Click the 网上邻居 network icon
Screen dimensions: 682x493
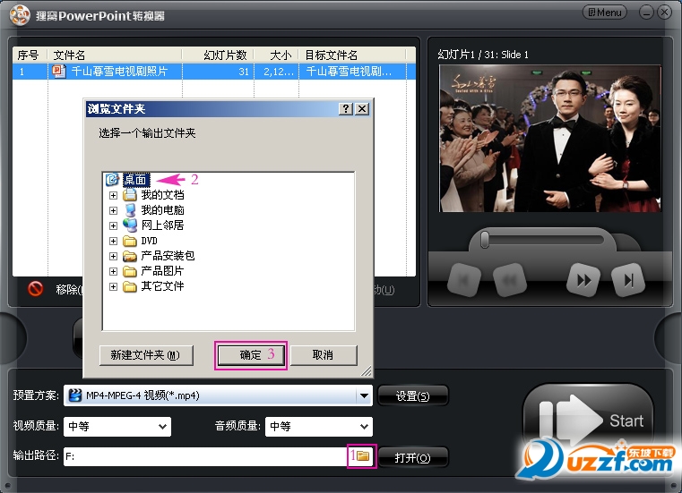click(x=130, y=225)
